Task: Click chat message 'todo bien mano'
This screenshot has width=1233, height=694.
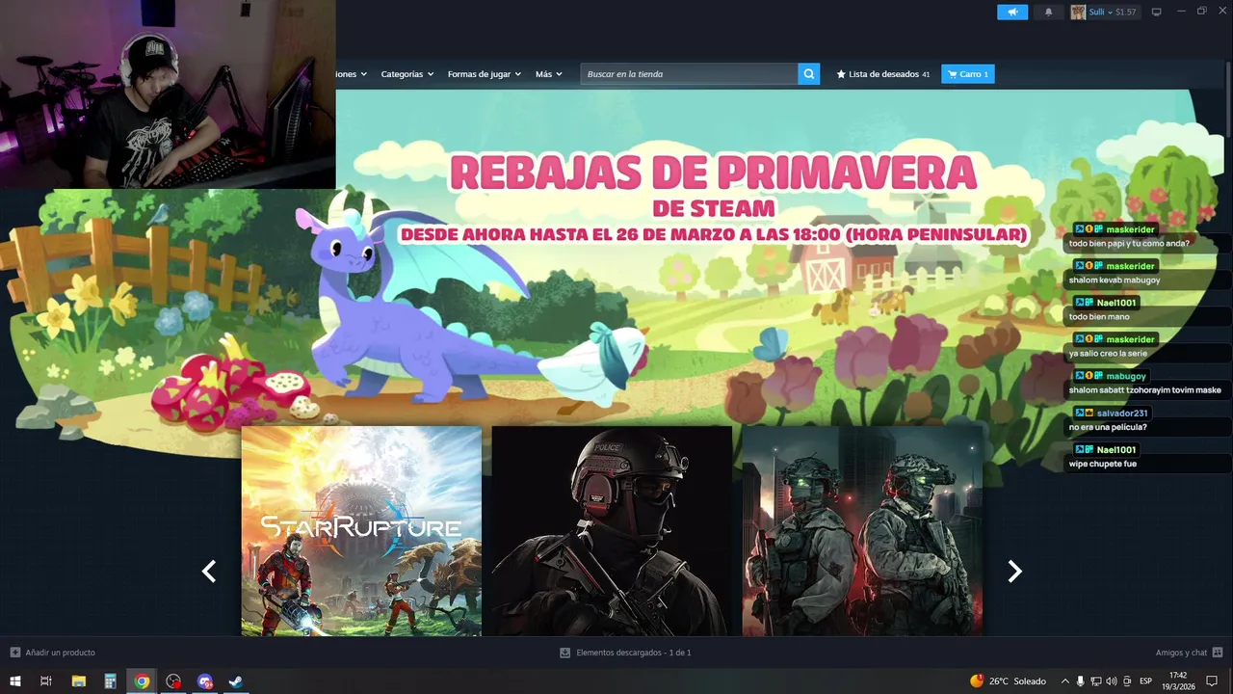Action: coord(1099,317)
